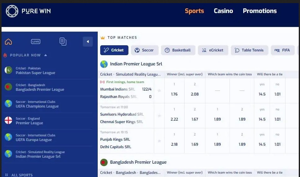The image size is (300, 177).
Task: Switch to the Soccer tab
Action: pos(145,50)
